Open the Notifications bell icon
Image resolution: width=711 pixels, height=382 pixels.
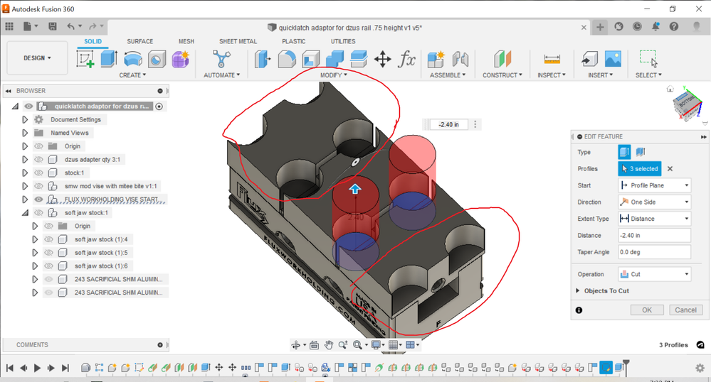point(655,27)
